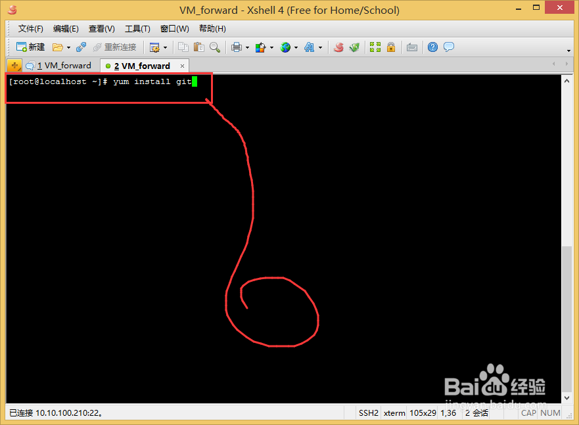Click the paste clipboard icon
Screen dimensions: 579x425
(199, 47)
